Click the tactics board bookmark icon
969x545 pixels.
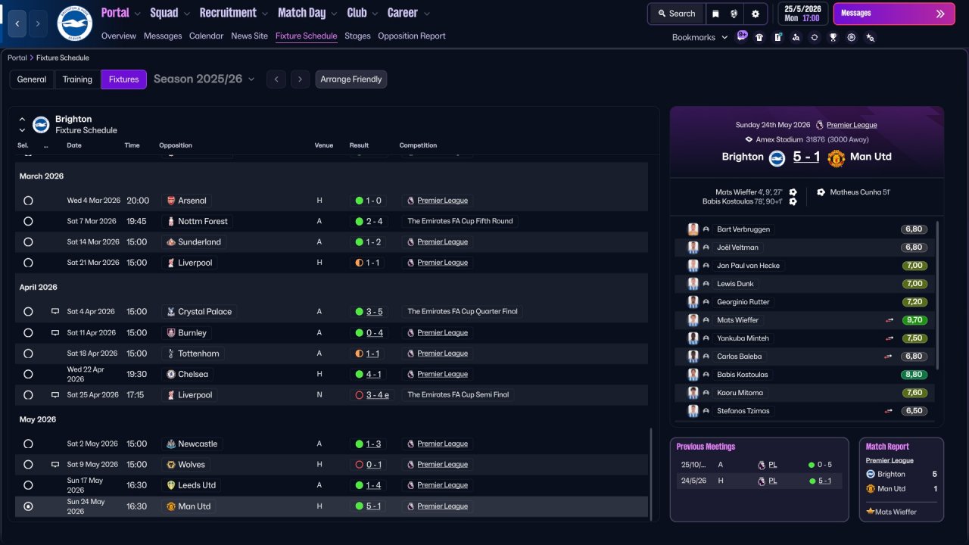777,37
